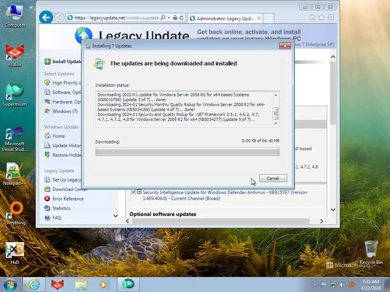
Task: Click the browser forward arrow button
Action: point(59,17)
